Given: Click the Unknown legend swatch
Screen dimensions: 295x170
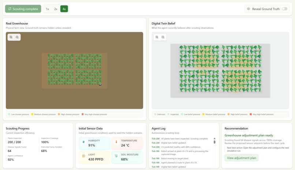Looking at the screenshot, I should point(155,114).
